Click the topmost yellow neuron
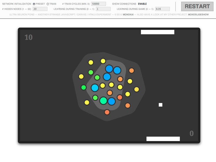216x162 pixels. (x=103, y=61)
